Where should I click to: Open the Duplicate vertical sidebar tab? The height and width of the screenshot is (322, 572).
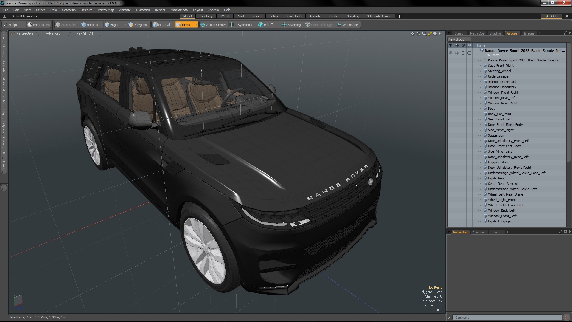(4, 66)
